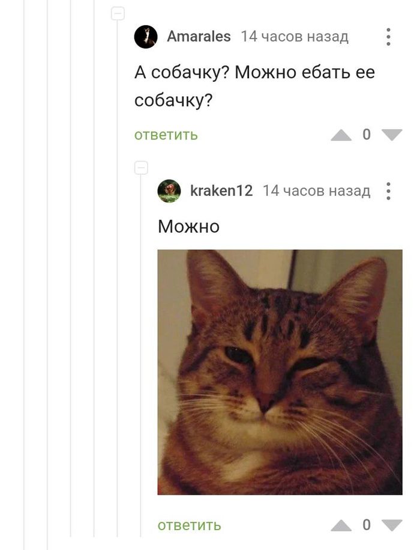The width and height of the screenshot is (420, 550).
Task: Click ответить under Amarales comment
Action: pyautogui.click(x=166, y=135)
